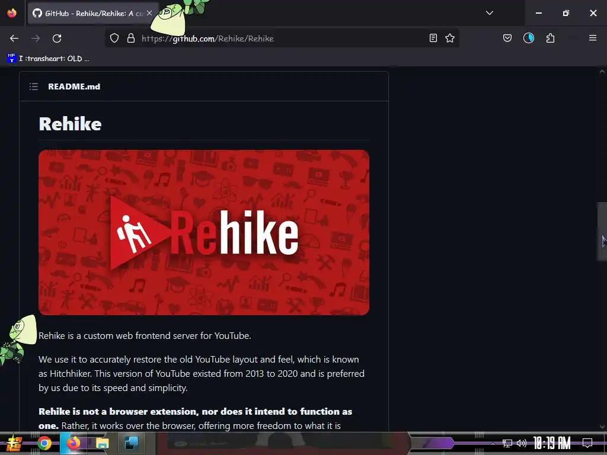The height and width of the screenshot is (455, 607).
Task: Minimize the Firefox window
Action: point(538,13)
